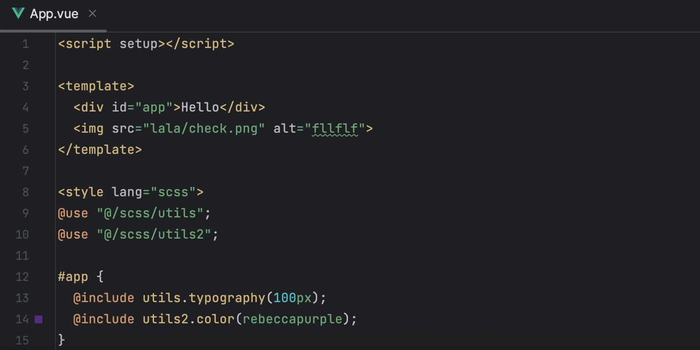The height and width of the screenshot is (350, 700).
Task: Click the underlined fllflf alt text
Action: [x=335, y=129]
